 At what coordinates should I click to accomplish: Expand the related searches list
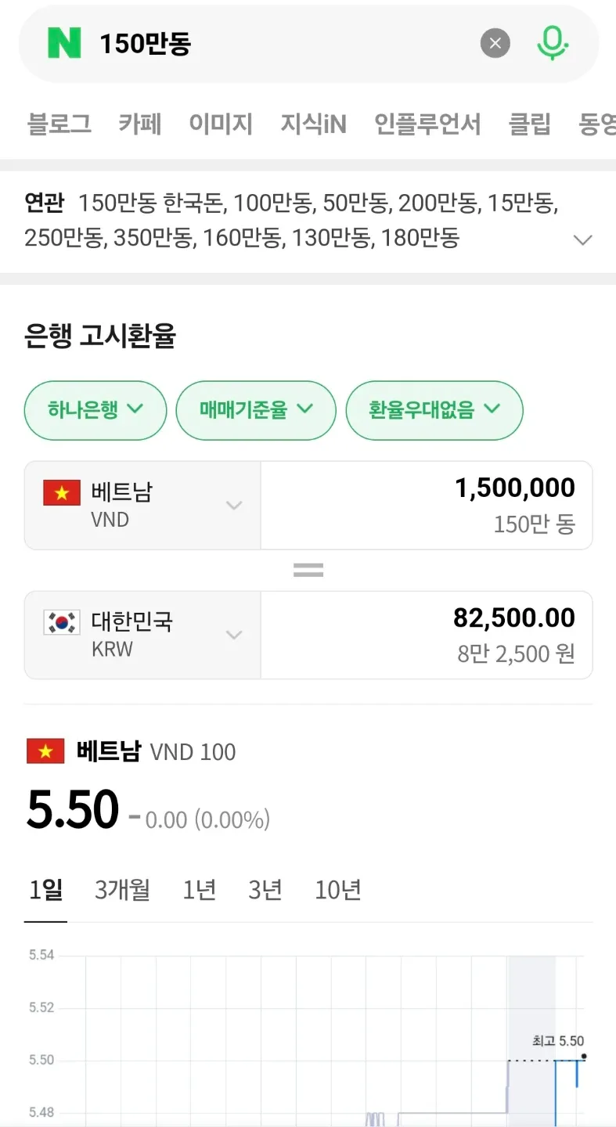tap(582, 239)
